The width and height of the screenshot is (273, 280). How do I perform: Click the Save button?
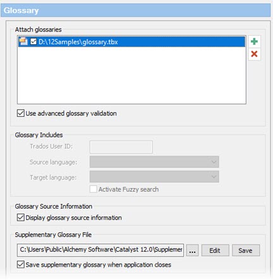[x=246, y=250]
